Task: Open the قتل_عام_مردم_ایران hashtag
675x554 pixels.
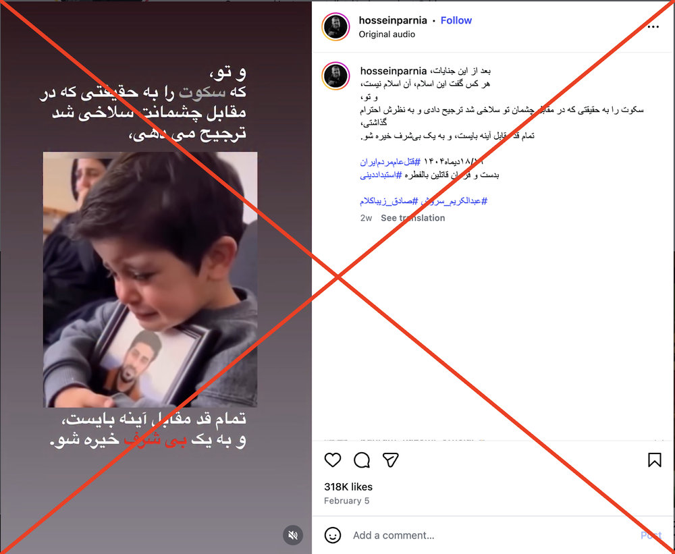Action: pos(390,162)
